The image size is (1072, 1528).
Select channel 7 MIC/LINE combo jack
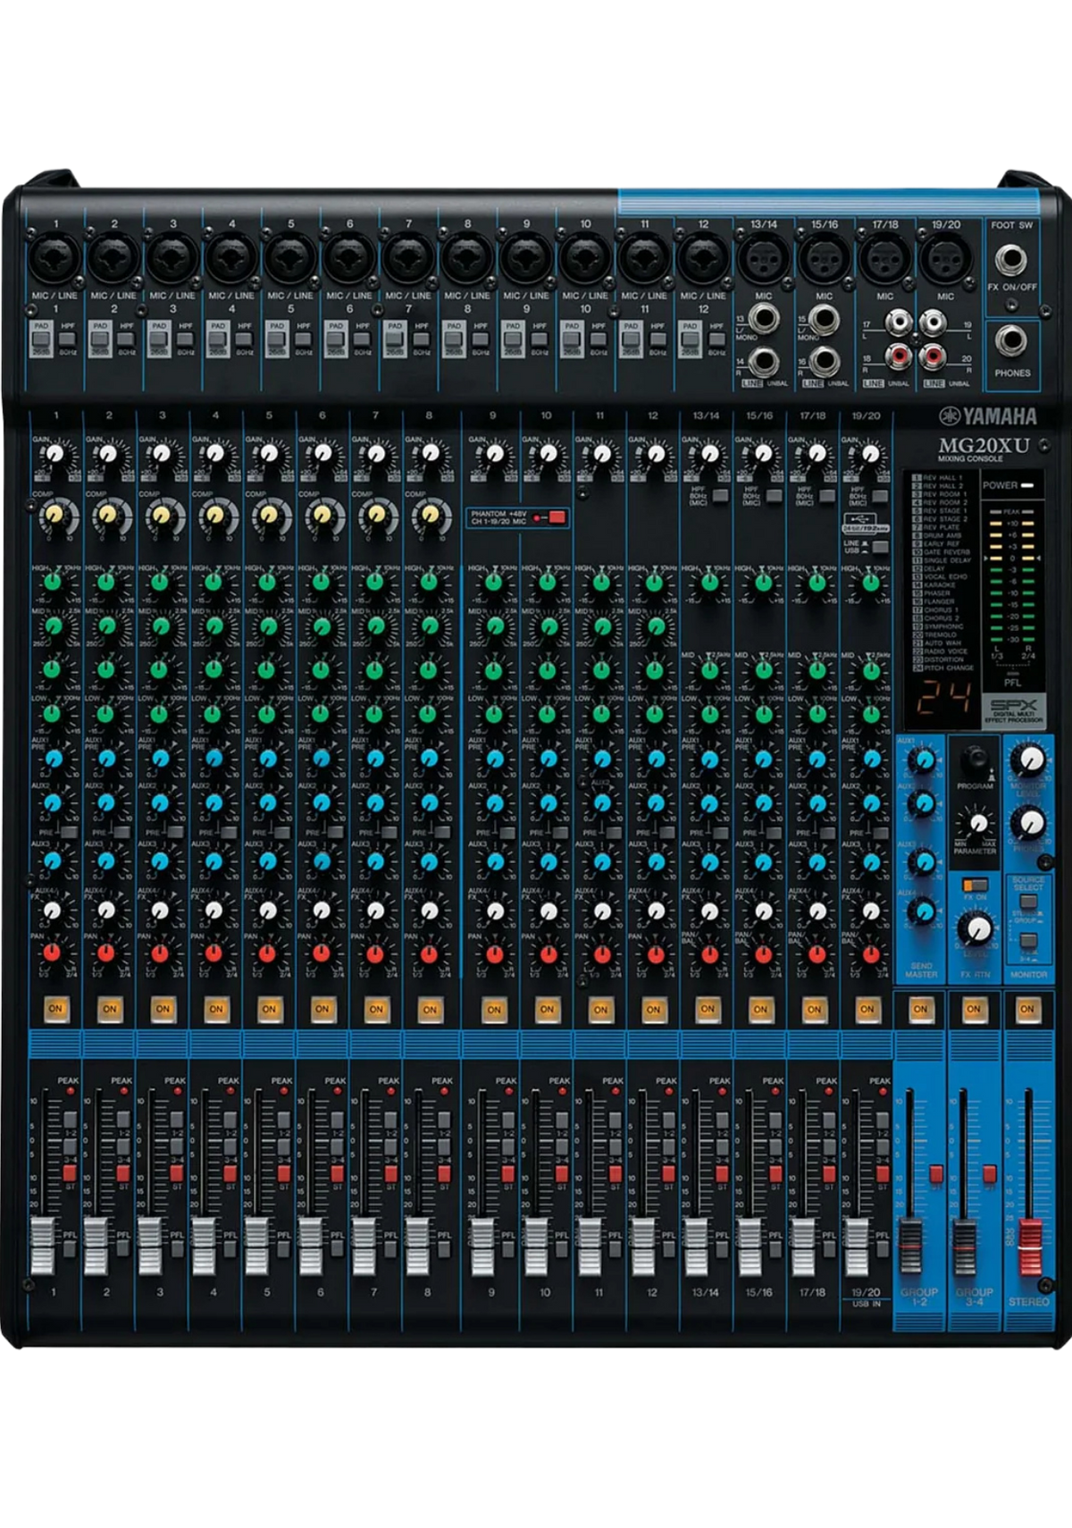point(408,258)
